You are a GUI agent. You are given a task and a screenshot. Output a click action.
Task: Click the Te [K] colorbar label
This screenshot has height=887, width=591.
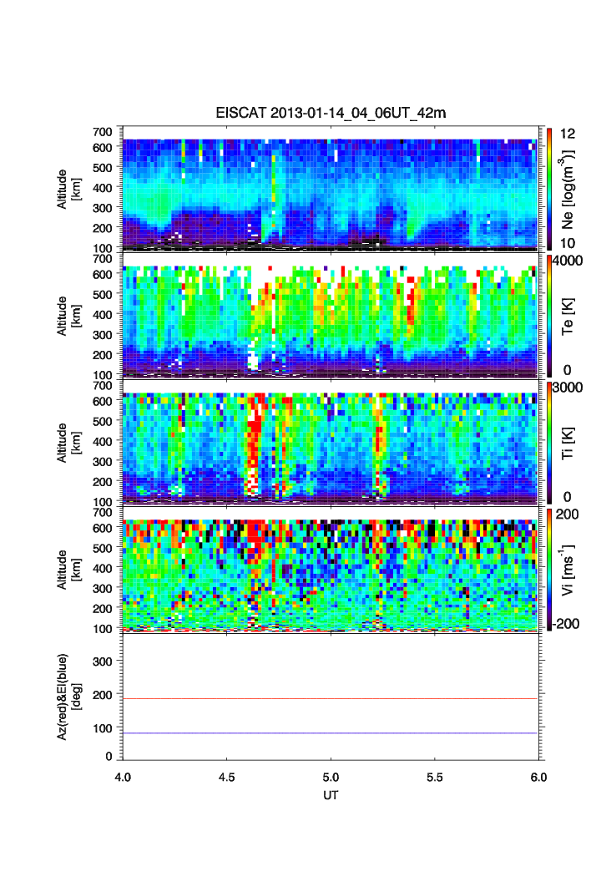568,317
